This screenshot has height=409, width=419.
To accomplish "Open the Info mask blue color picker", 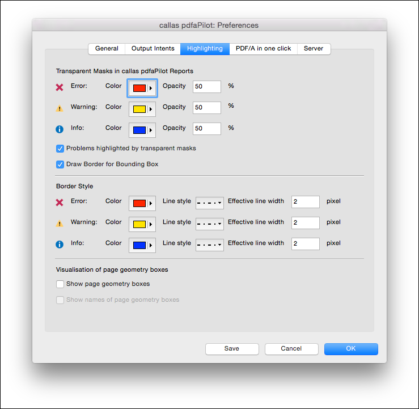I will [x=142, y=130].
